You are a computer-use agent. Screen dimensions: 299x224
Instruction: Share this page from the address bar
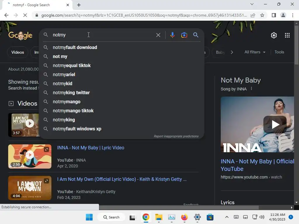point(253,15)
